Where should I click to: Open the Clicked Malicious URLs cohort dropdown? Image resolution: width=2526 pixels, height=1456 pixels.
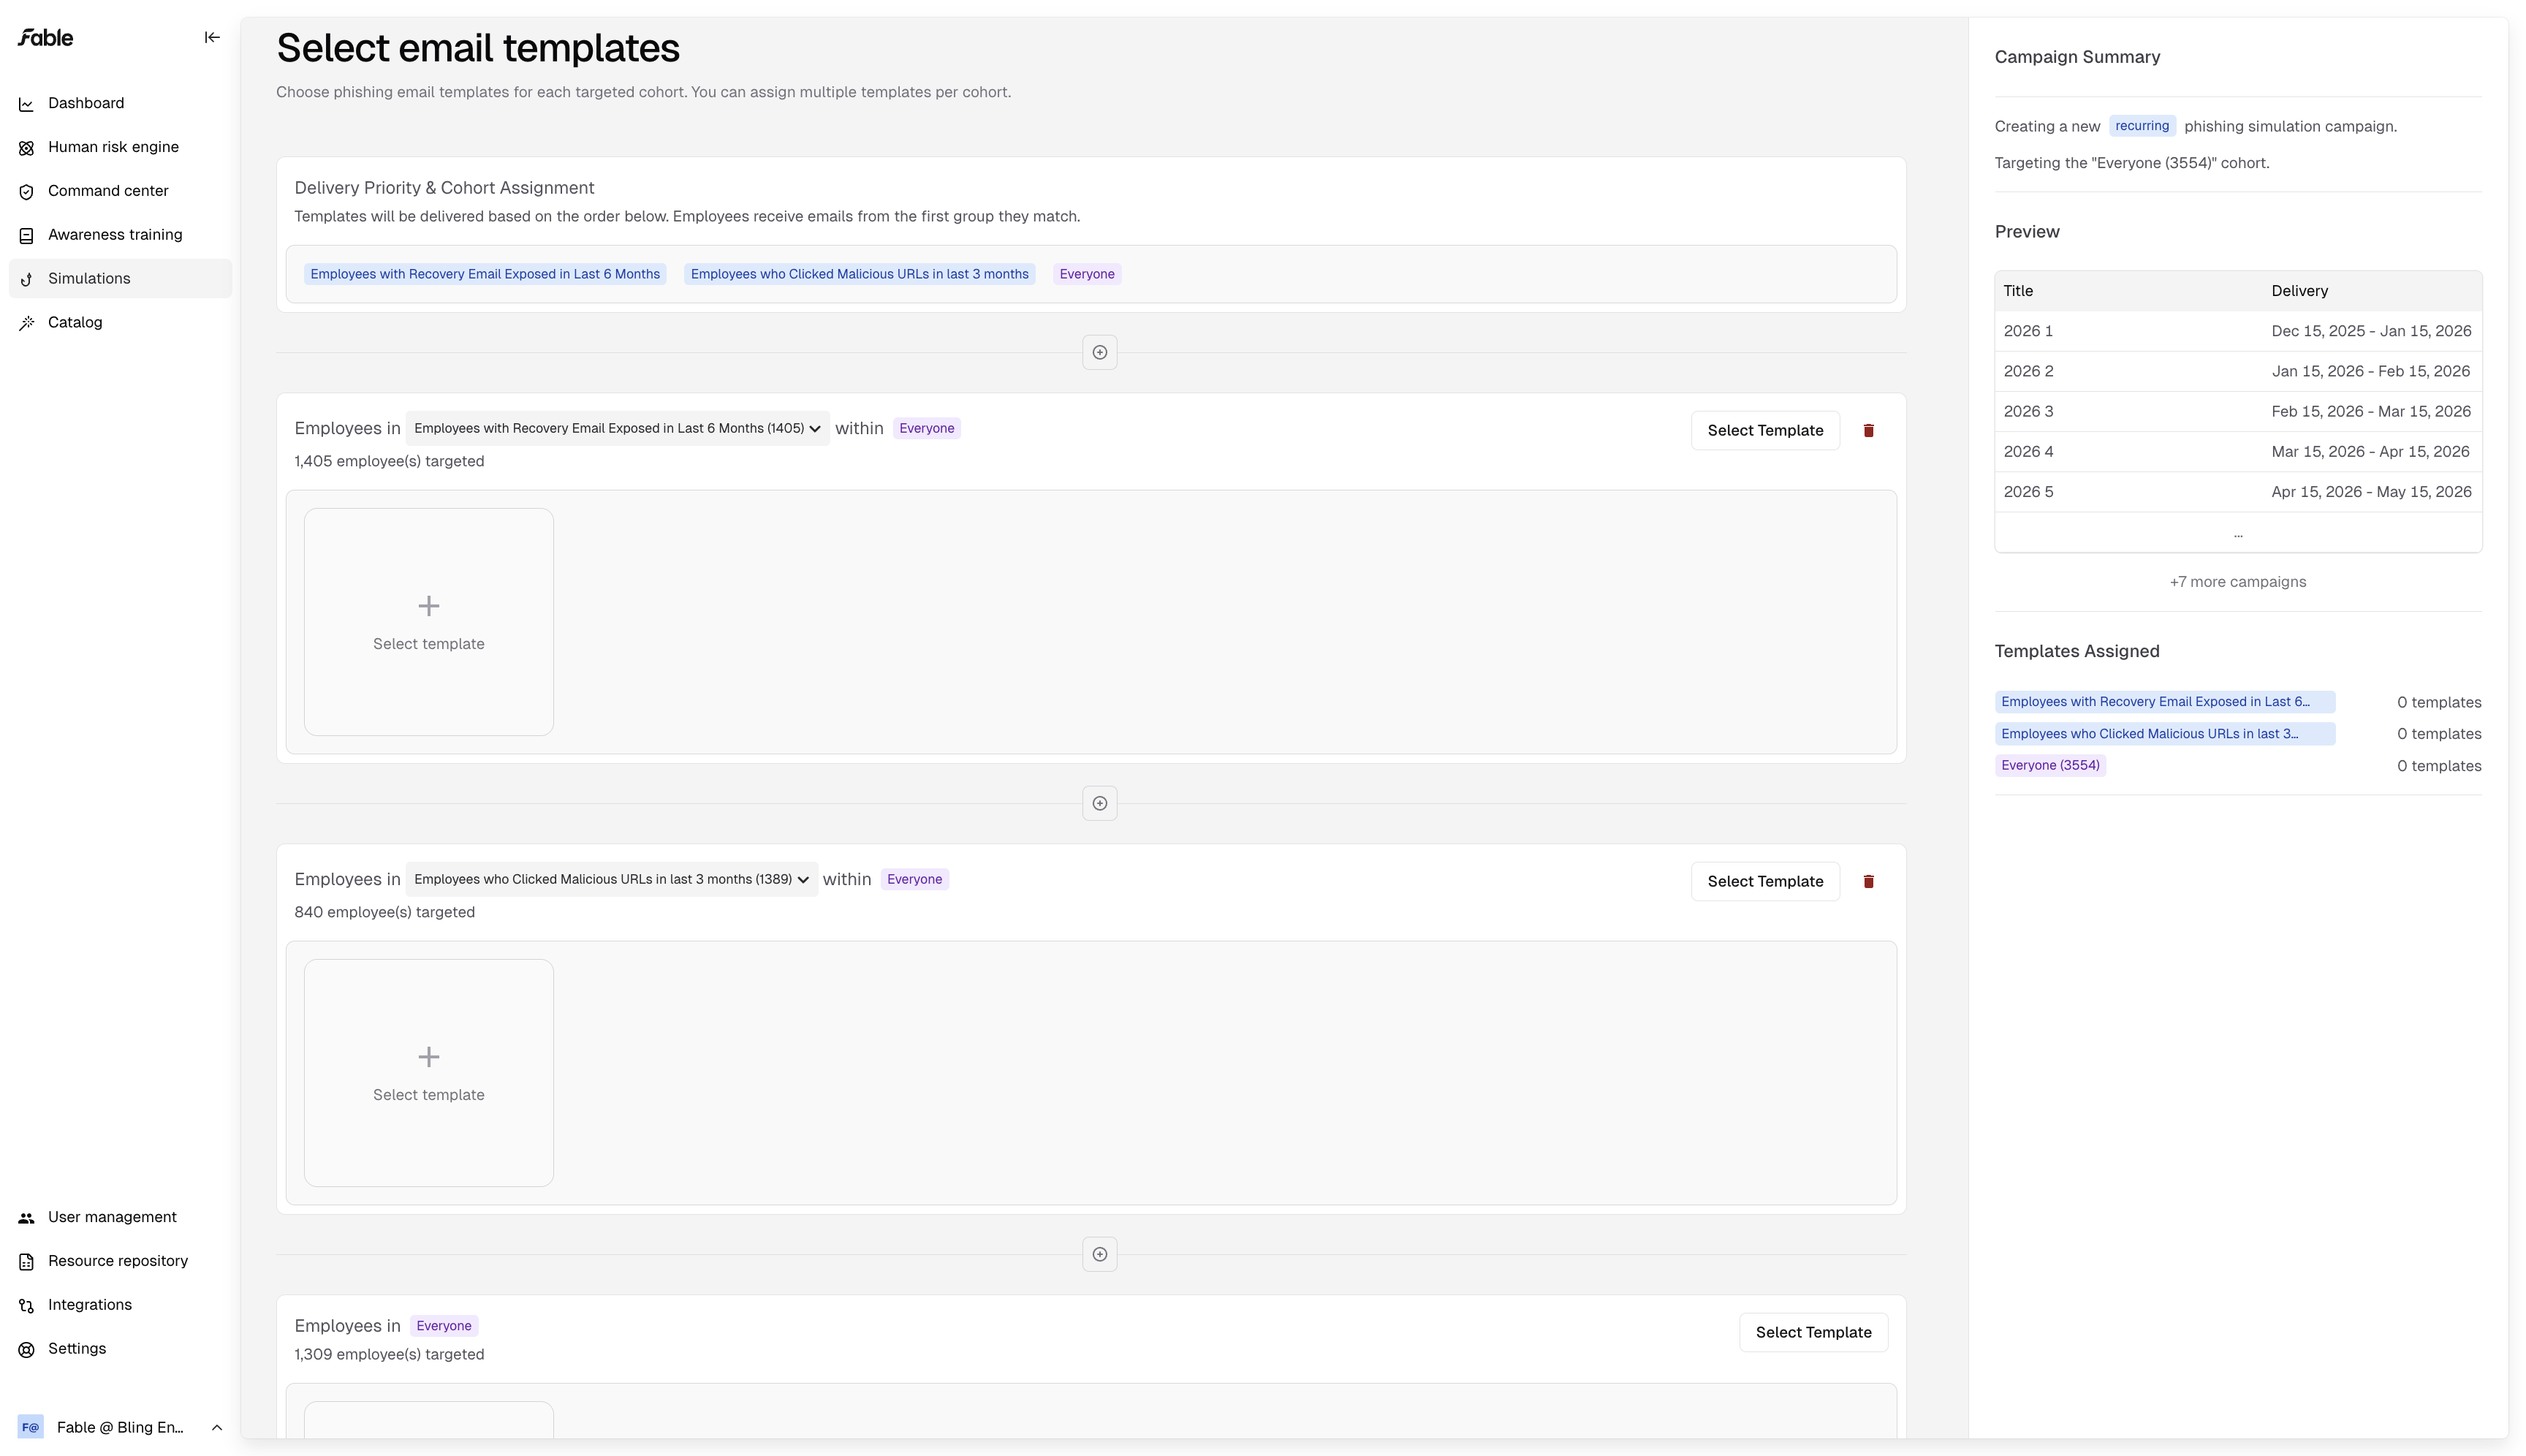(611, 880)
